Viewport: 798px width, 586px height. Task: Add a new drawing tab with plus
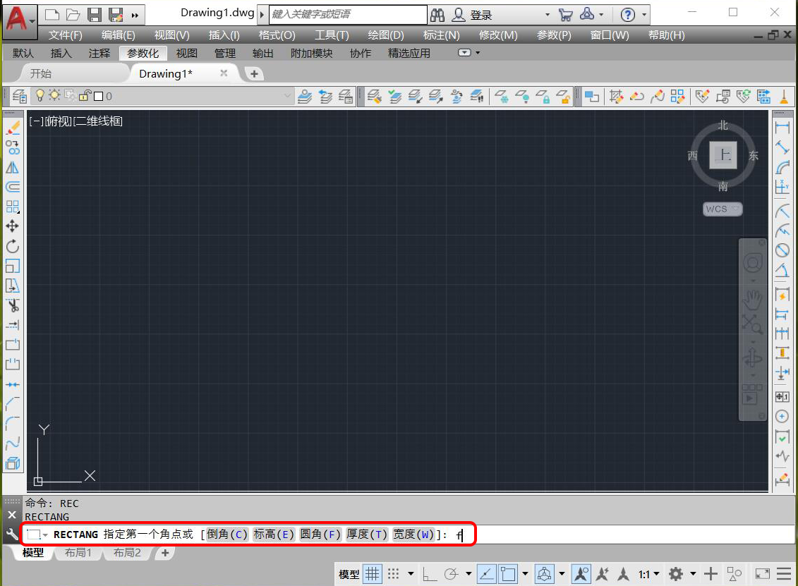pyautogui.click(x=254, y=74)
